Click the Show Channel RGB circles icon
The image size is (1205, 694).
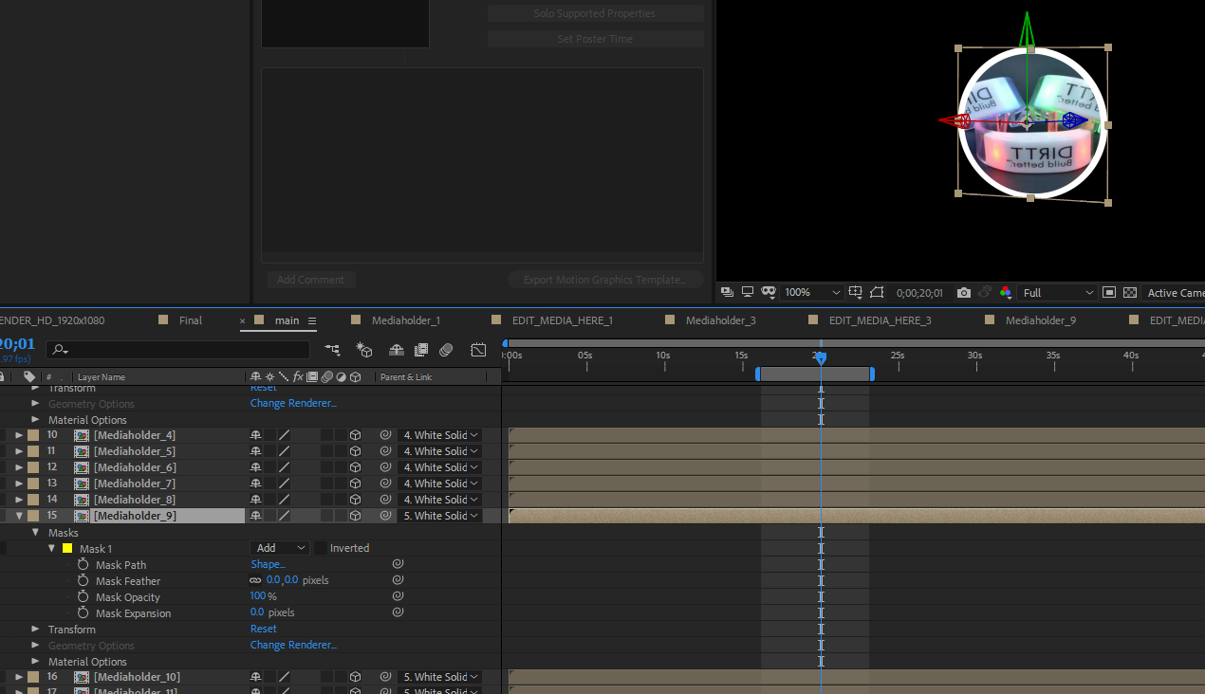click(1006, 293)
